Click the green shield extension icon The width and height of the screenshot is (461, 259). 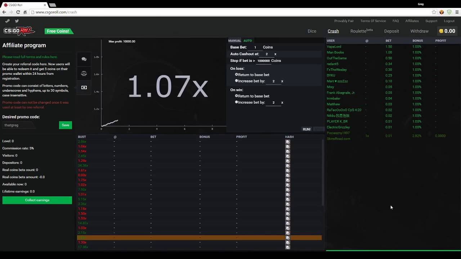[449, 12]
